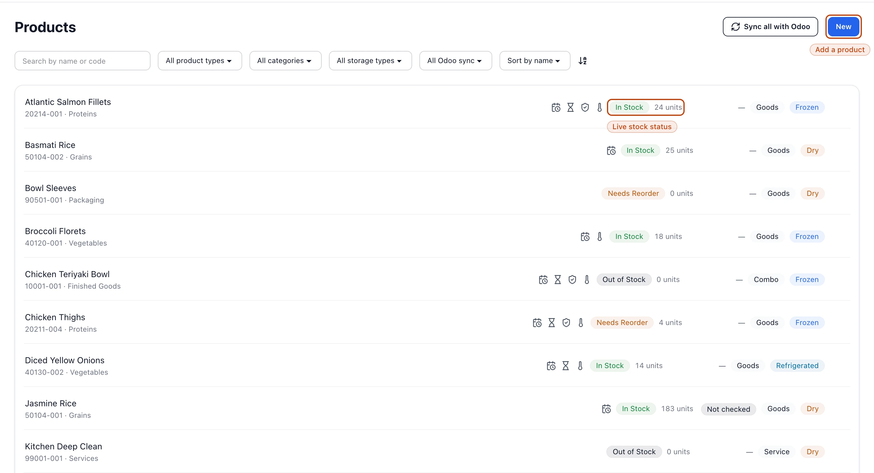This screenshot has height=473, width=874.
Task: Click the Dry tag on Basmati Rice
Action: tap(812, 151)
